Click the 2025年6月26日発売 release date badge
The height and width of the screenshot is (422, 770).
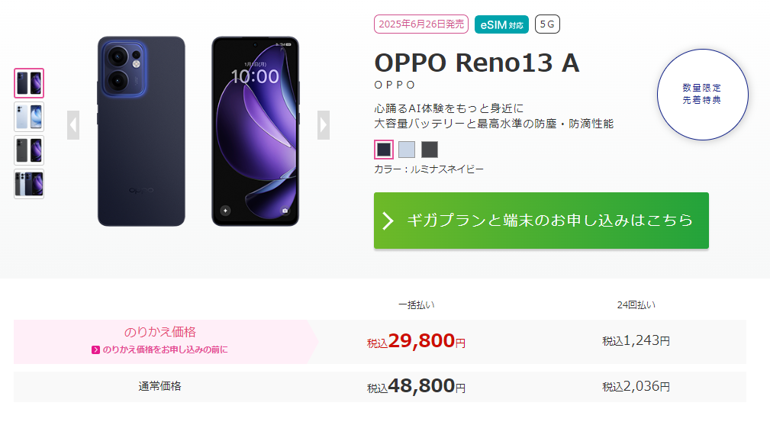click(x=421, y=24)
